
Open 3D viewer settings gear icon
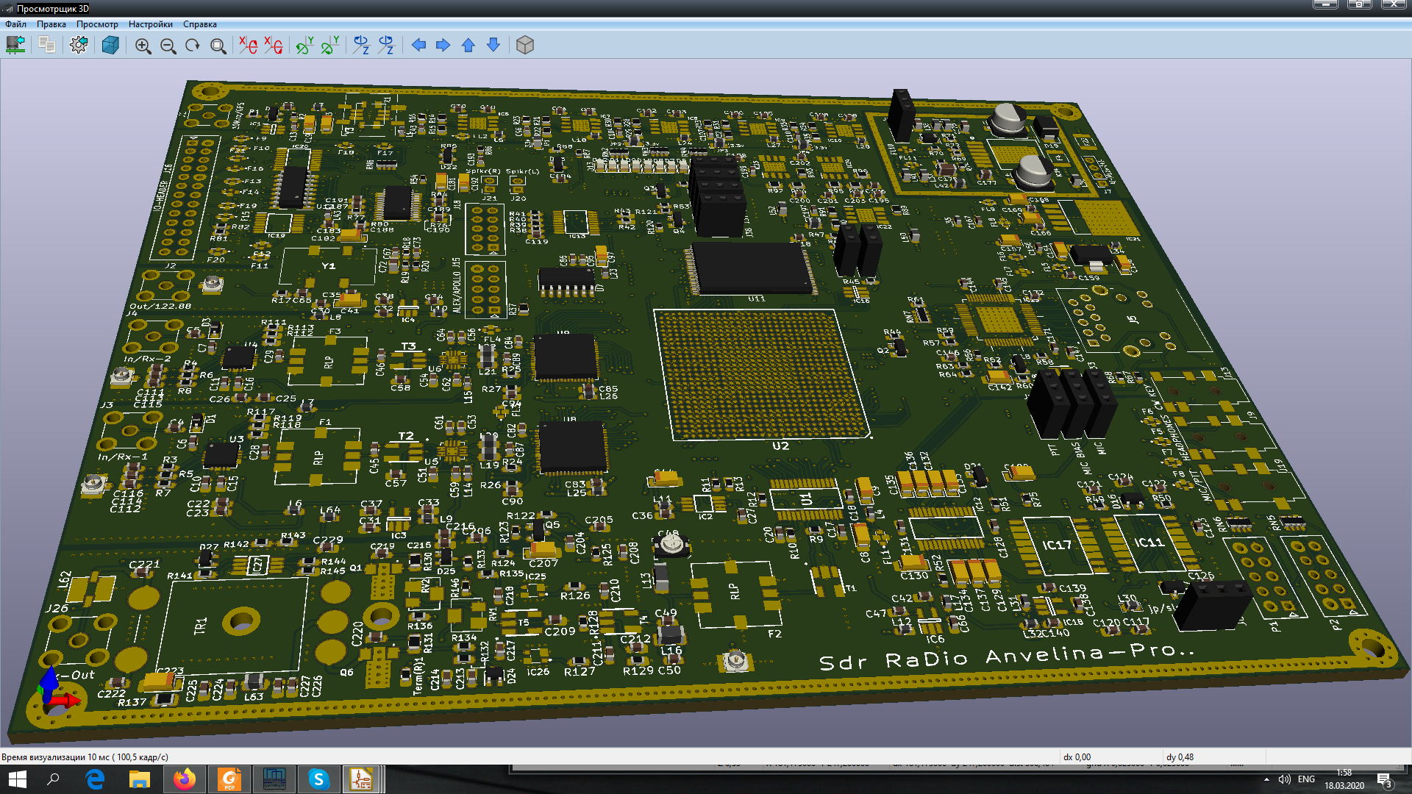[x=79, y=46]
